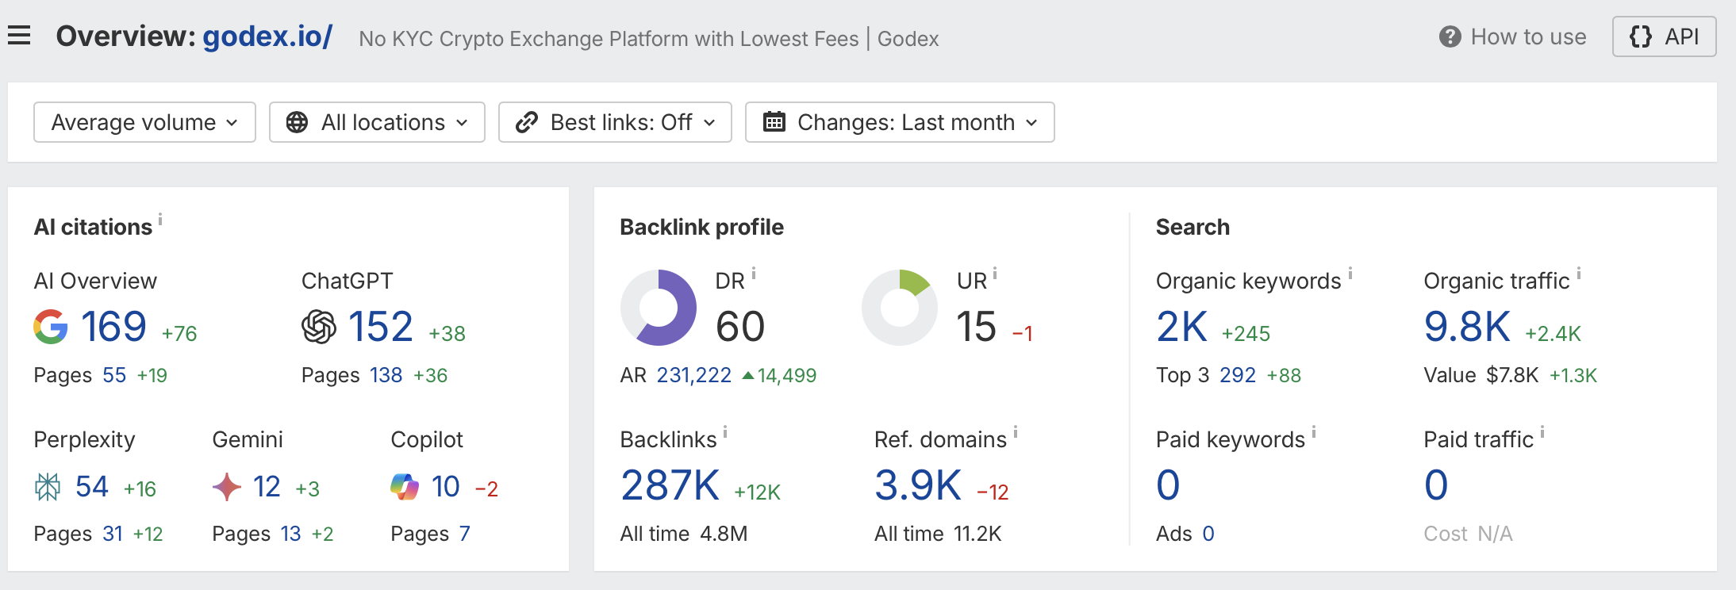Click info icon next to Ref. domains

(x=1016, y=432)
